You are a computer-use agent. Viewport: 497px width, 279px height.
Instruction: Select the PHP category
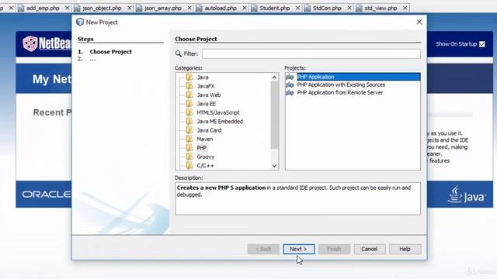[202, 148]
